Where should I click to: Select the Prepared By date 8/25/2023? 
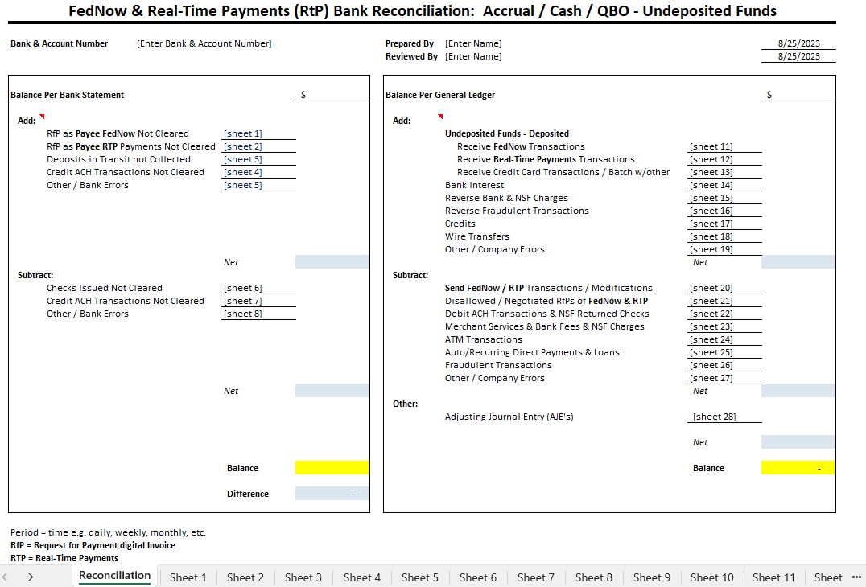798,43
